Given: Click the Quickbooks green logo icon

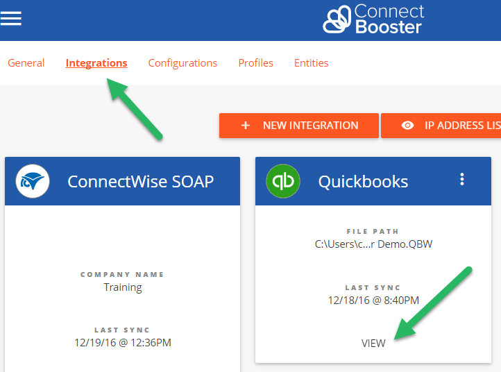Looking at the screenshot, I should (283, 181).
